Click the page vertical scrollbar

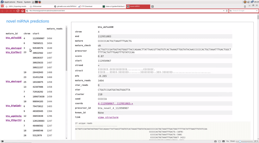click(x=258, y=17)
